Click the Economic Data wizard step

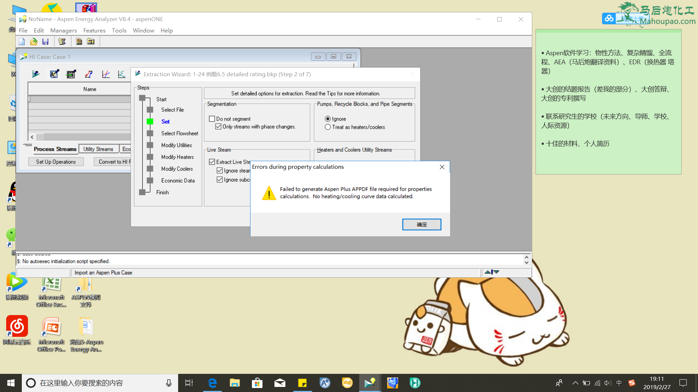178,181
